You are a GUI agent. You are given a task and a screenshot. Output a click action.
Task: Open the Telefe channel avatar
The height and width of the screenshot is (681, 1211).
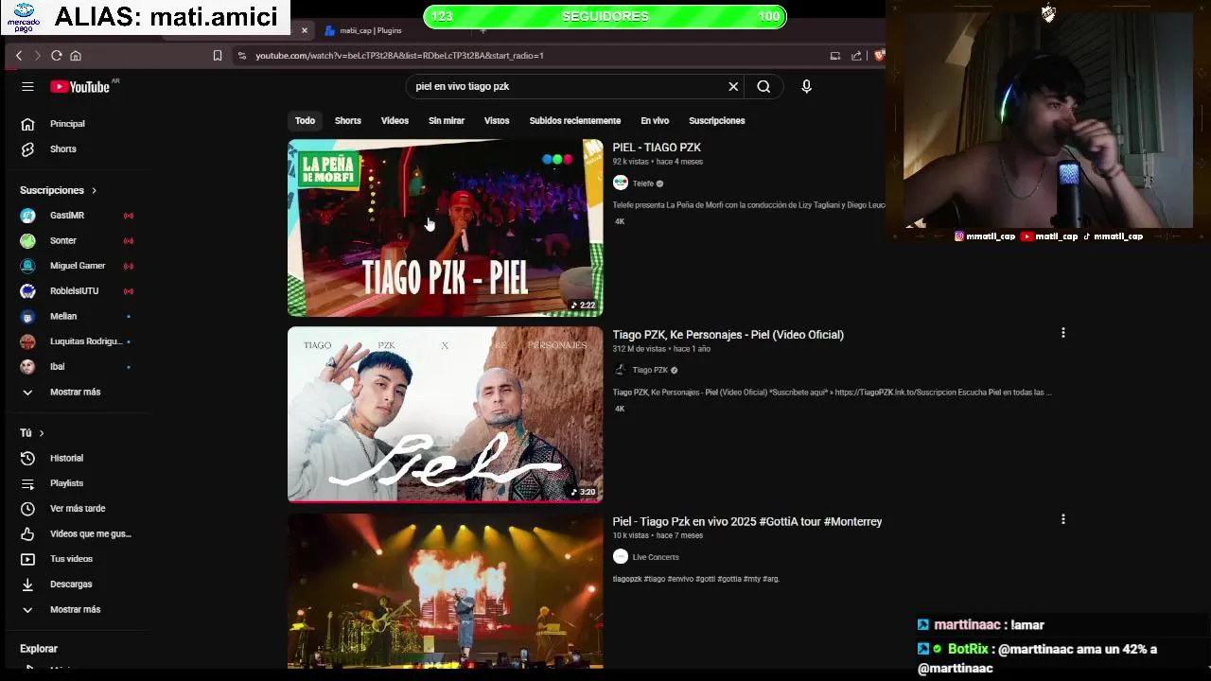pos(621,183)
